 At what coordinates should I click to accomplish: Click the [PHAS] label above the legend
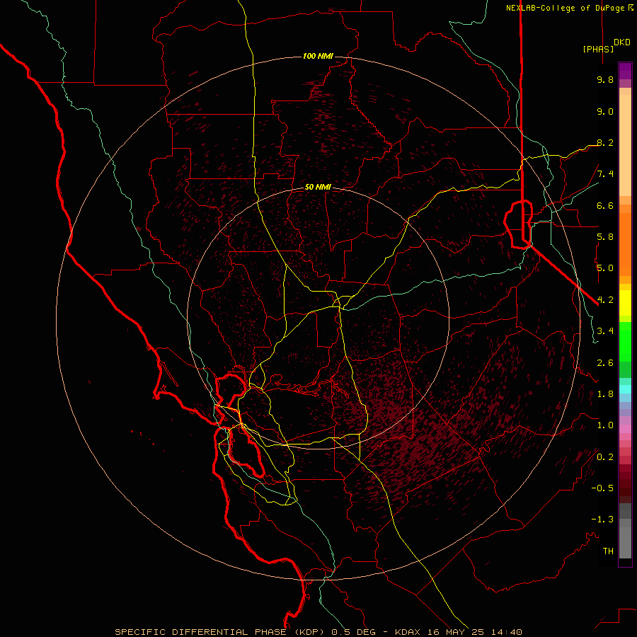point(598,49)
